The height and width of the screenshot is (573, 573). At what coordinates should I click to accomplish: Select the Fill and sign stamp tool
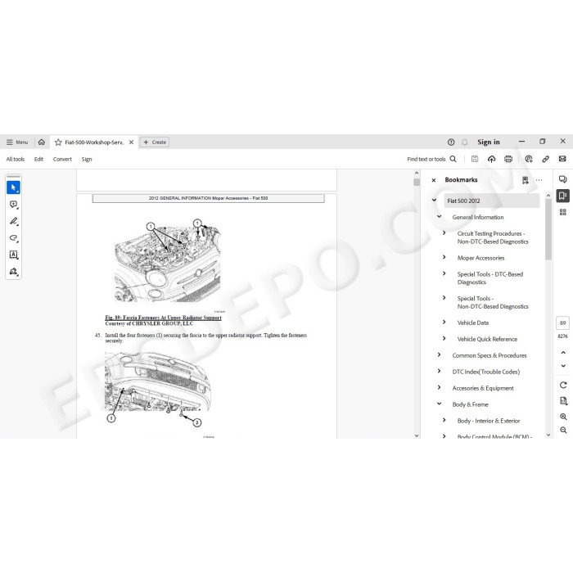point(14,271)
